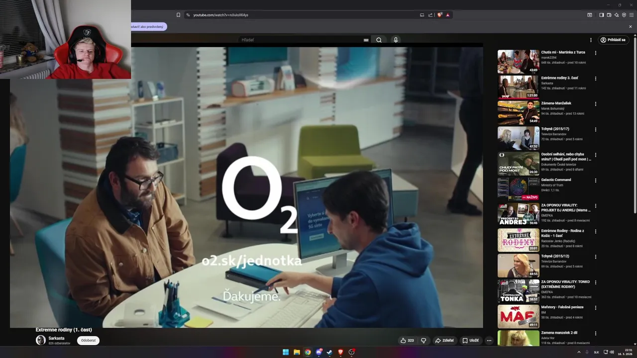Click the picture-in-picture icon in the address bar
Image resolution: width=637 pixels, height=358 pixels.
[x=422, y=15]
